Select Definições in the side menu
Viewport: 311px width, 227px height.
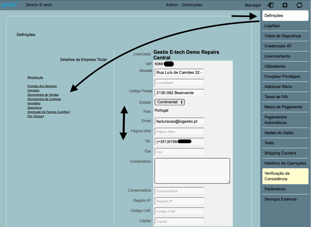(285, 16)
